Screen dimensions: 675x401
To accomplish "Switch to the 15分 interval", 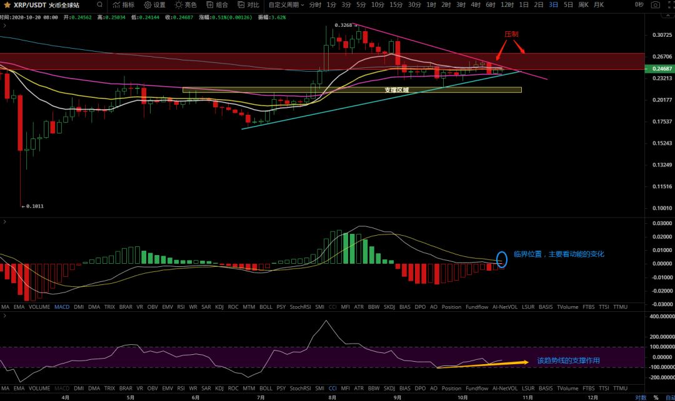I will 396,5.
